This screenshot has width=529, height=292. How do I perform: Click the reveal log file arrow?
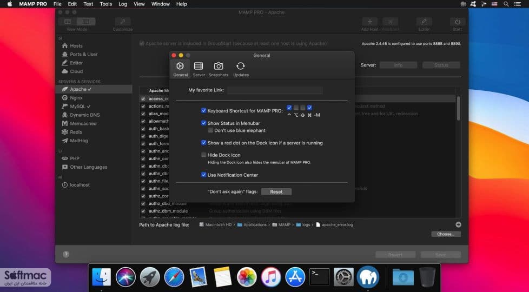point(458,224)
